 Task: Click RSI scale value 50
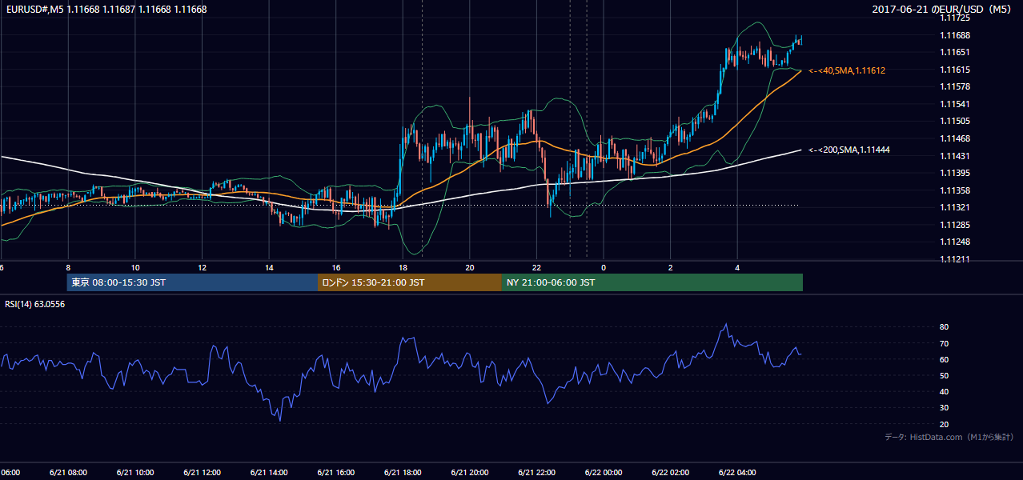click(945, 375)
